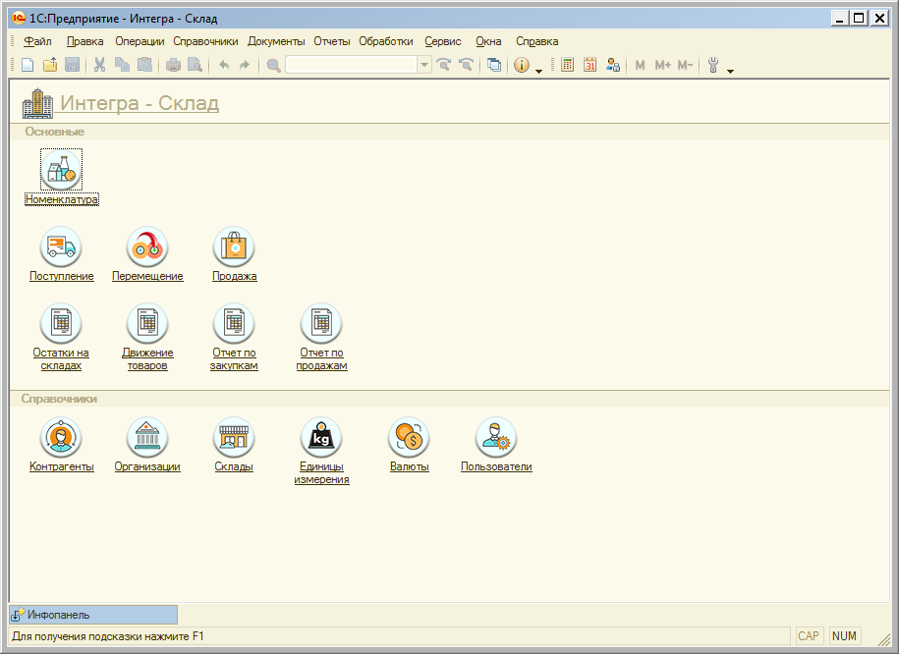Image resolution: width=899 pixels, height=654 pixels.
Task: Open the Отчет по продажам report icon
Action: pos(321,323)
